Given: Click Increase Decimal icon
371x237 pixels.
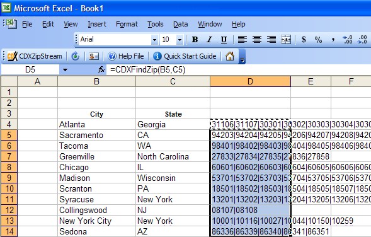Looking at the screenshot, I should (348, 40).
